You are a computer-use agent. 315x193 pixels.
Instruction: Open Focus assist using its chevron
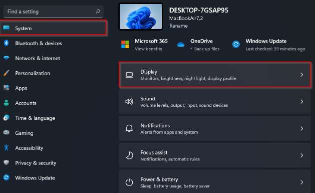tap(302, 155)
